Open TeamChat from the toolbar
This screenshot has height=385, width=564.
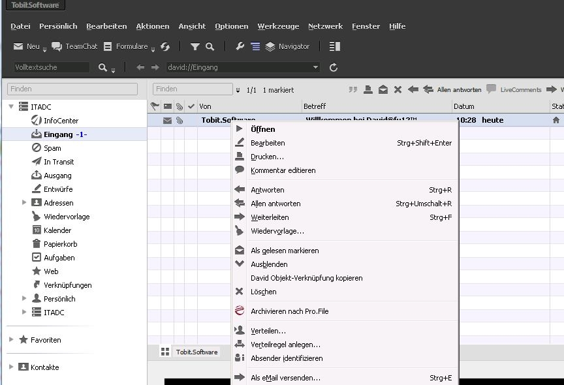74,46
